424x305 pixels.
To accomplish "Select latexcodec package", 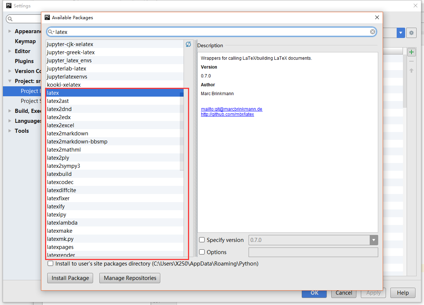I will click(114, 182).
